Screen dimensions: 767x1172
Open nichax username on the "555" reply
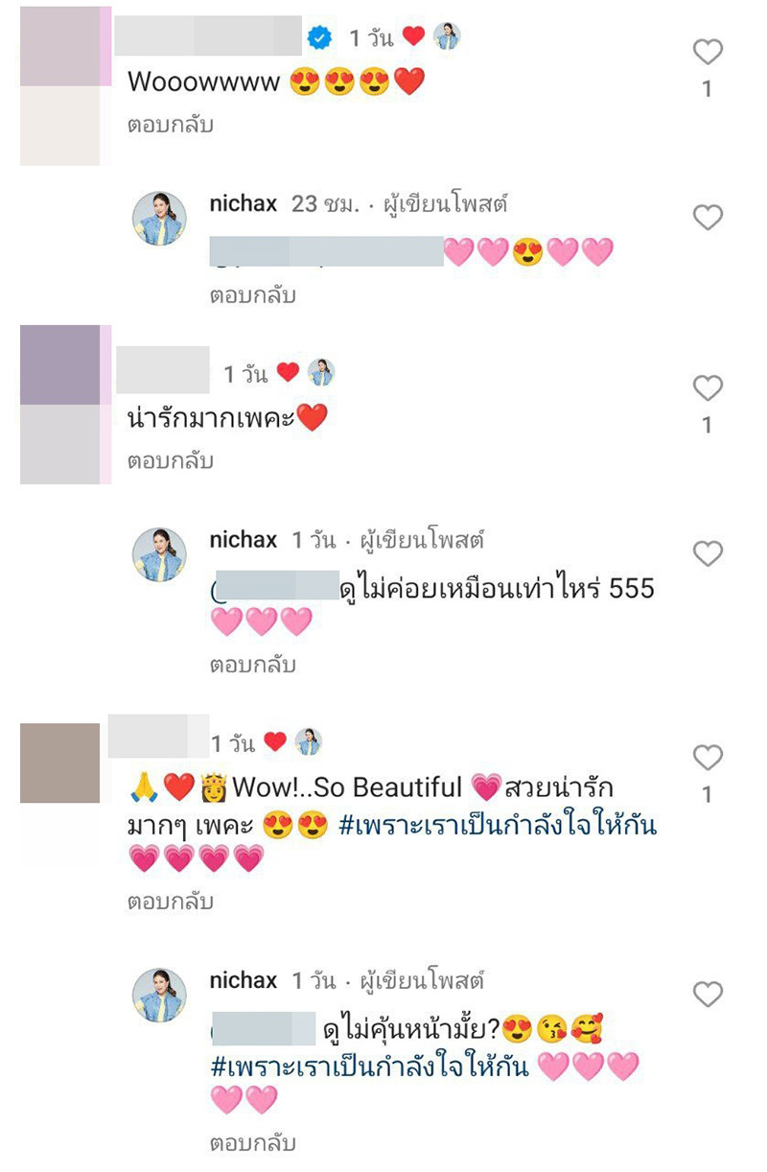(244, 540)
